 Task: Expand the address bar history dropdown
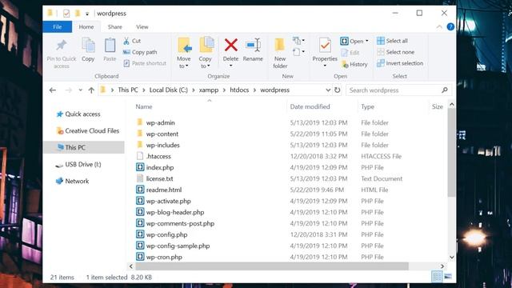328,90
